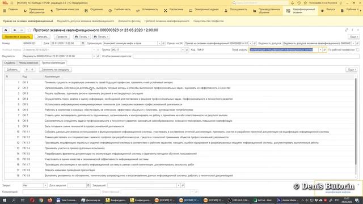Viewport: 363px width, 204px height.
Task: Select the Группа компетенций tab
Action: pyautogui.click(x=53, y=63)
